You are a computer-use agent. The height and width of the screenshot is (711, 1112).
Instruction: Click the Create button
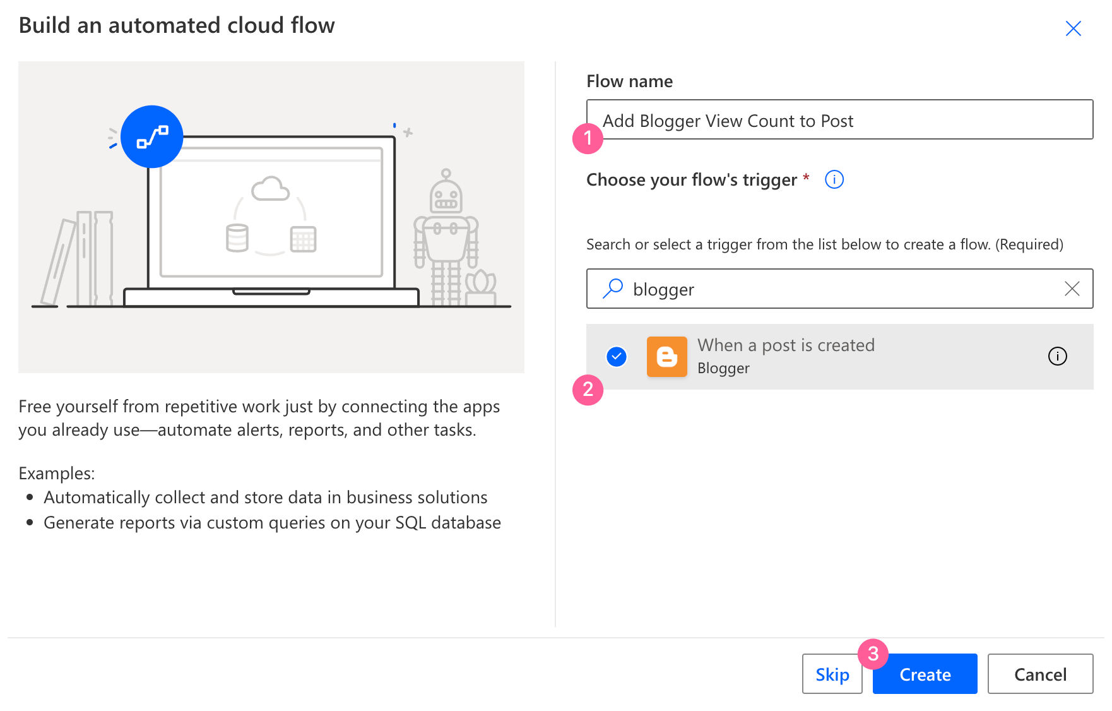(x=925, y=674)
